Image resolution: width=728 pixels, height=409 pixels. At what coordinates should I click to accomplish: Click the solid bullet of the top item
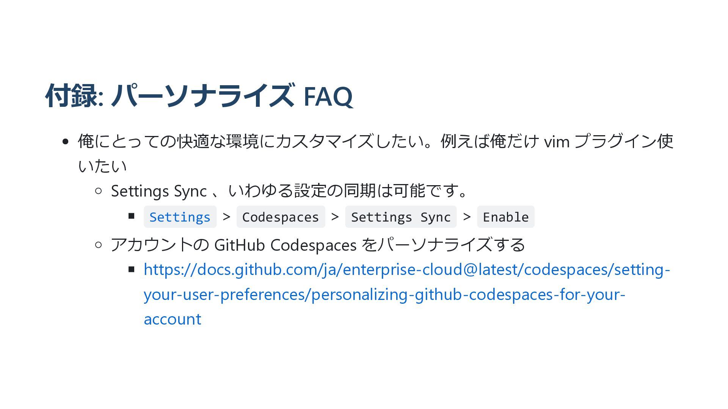click(x=65, y=142)
